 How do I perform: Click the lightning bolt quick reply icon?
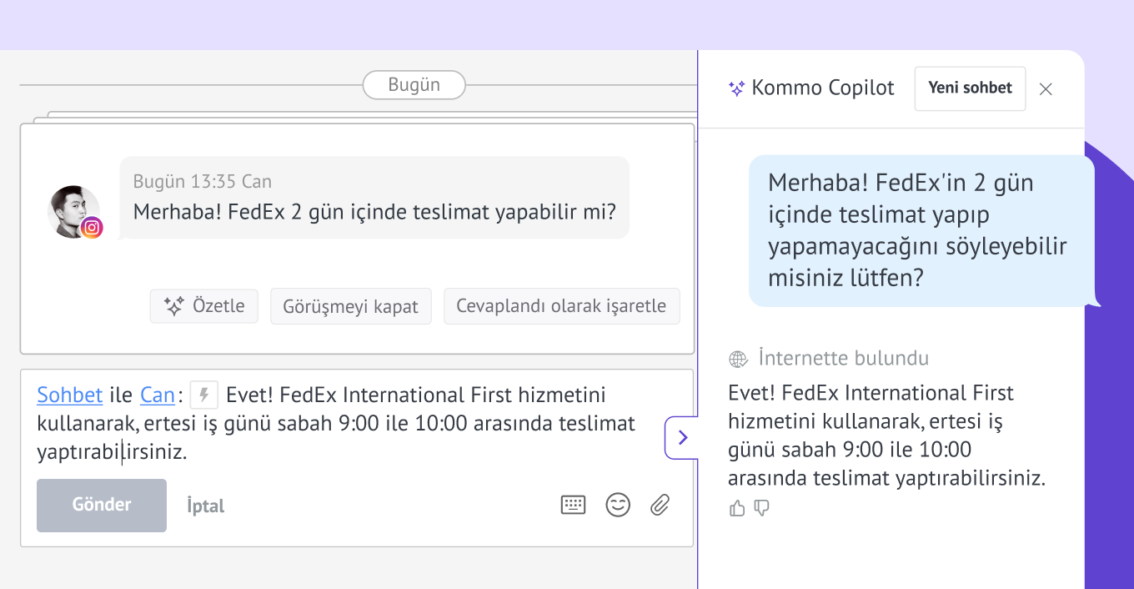[203, 395]
